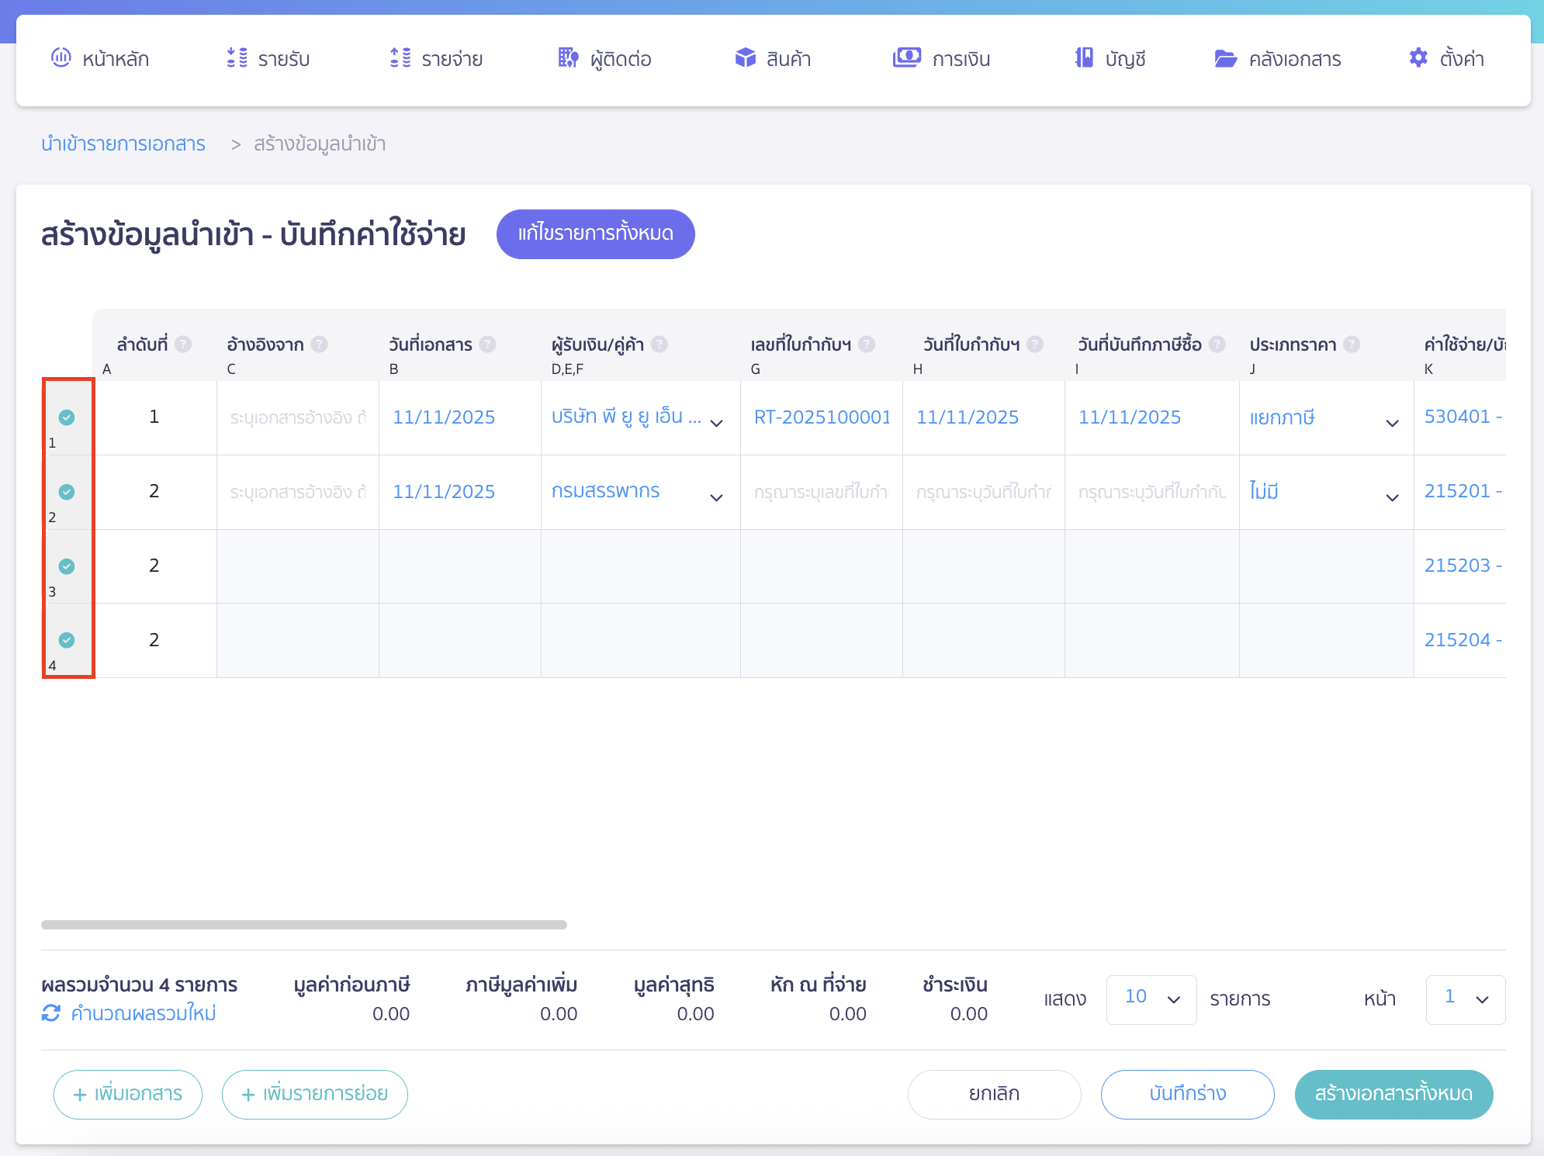Click the บัญชี accounting ledger icon
Viewport: 1544px width, 1156px height.
tap(1083, 57)
